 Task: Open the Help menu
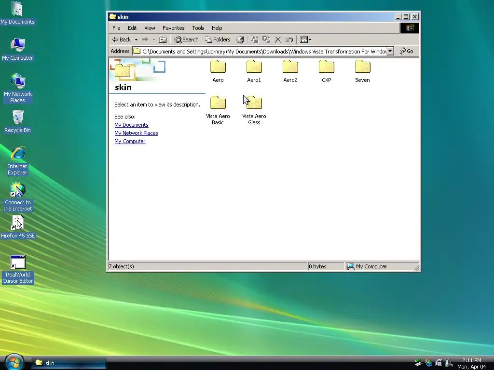(x=217, y=28)
